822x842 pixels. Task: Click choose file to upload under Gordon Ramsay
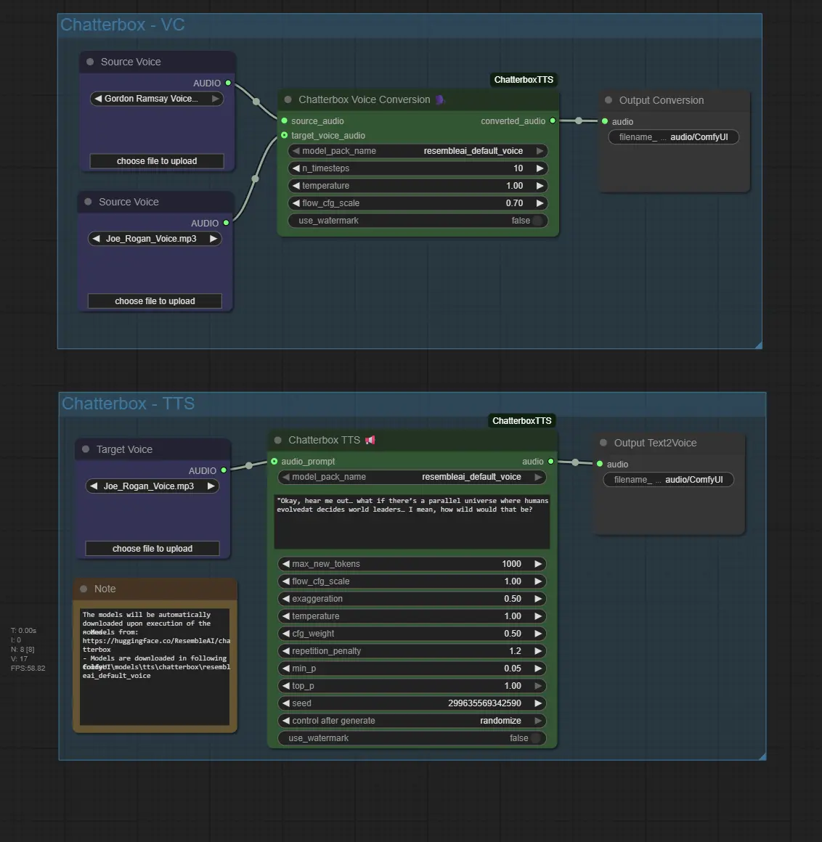[157, 161]
